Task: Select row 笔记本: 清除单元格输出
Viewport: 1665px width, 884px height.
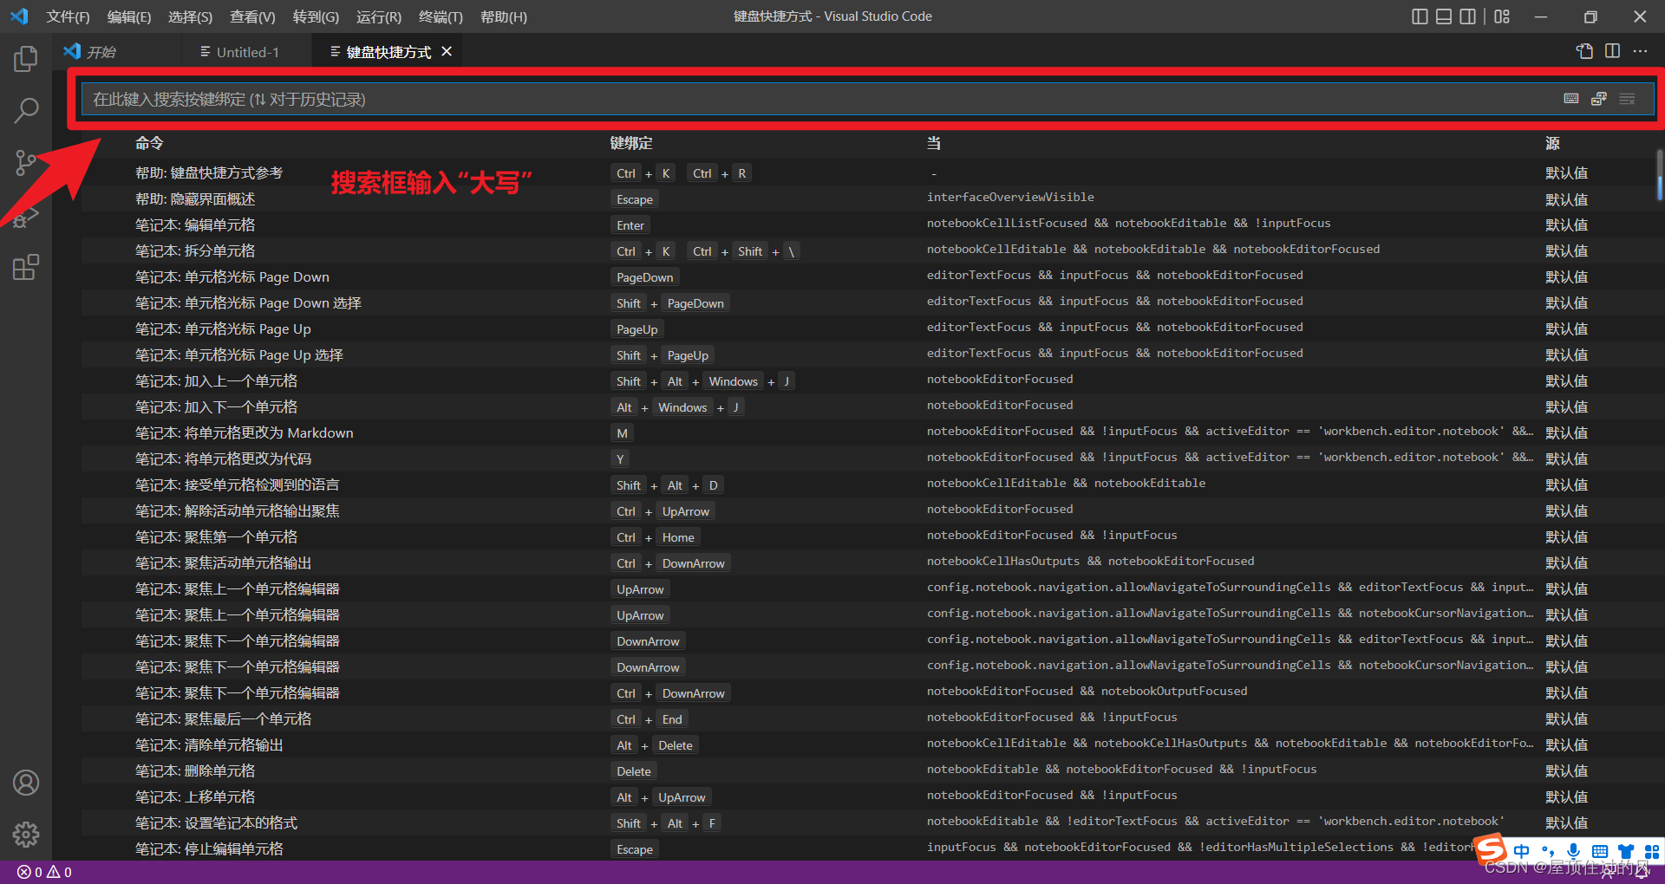Action: coord(868,745)
